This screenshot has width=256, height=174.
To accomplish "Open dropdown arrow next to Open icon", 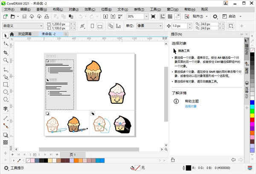I will 18,16.
